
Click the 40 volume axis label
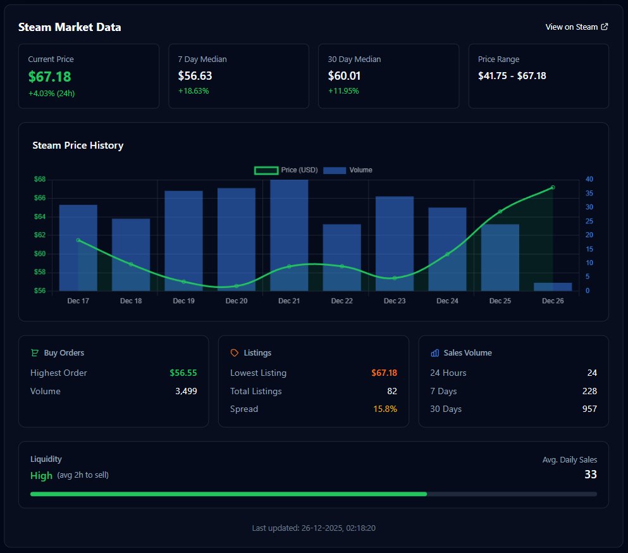click(x=589, y=179)
